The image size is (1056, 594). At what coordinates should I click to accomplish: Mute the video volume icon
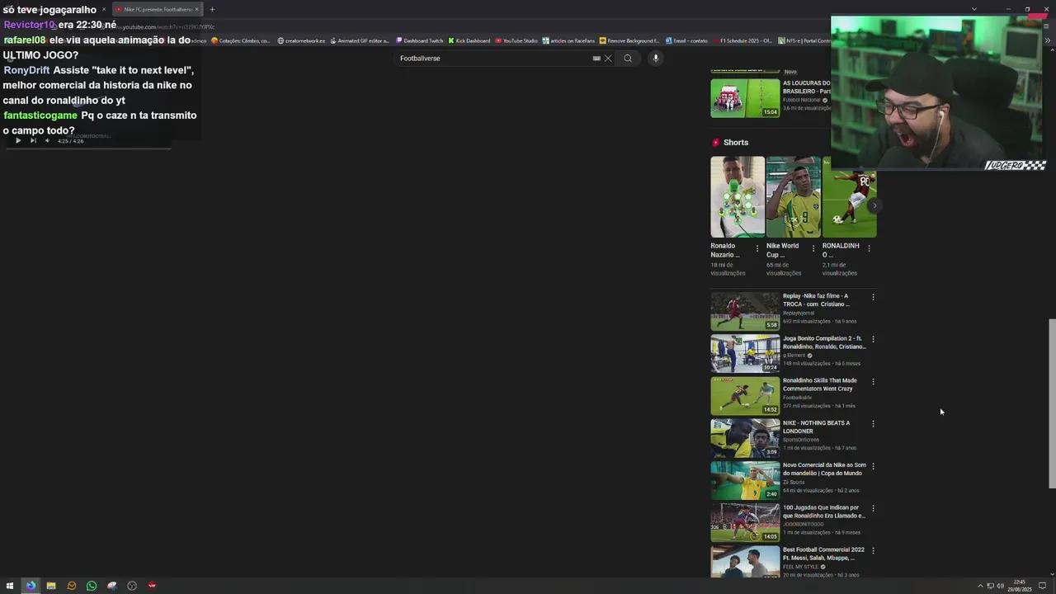[x=47, y=141]
